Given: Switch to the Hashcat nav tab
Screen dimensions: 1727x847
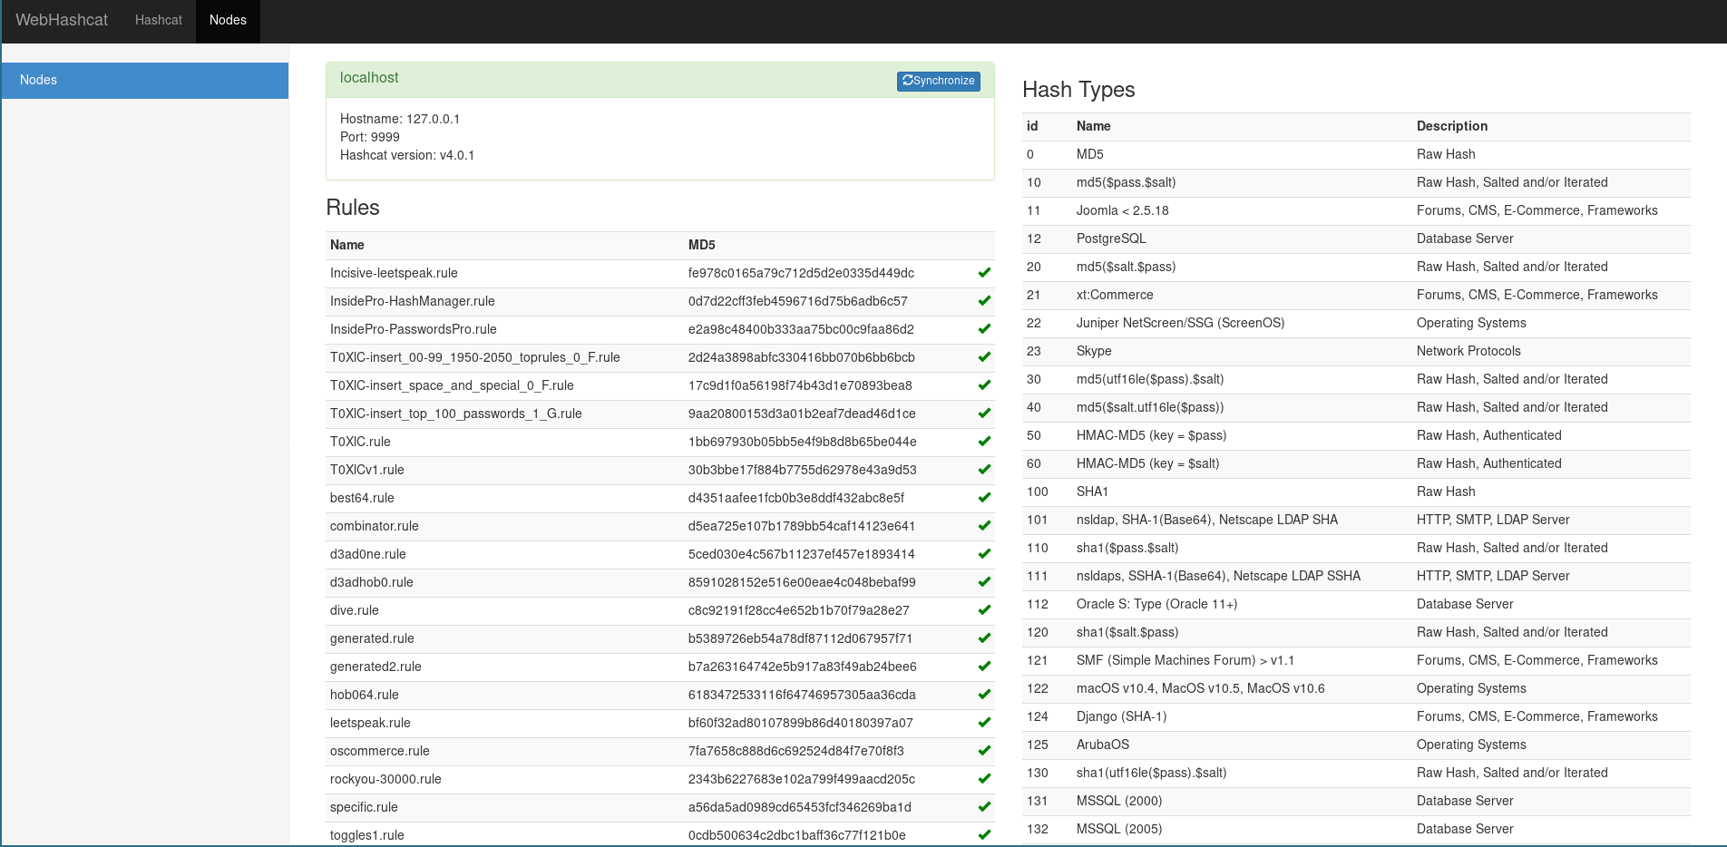Looking at the screenshot, I should pyautogui.click(x=159, y=20).
